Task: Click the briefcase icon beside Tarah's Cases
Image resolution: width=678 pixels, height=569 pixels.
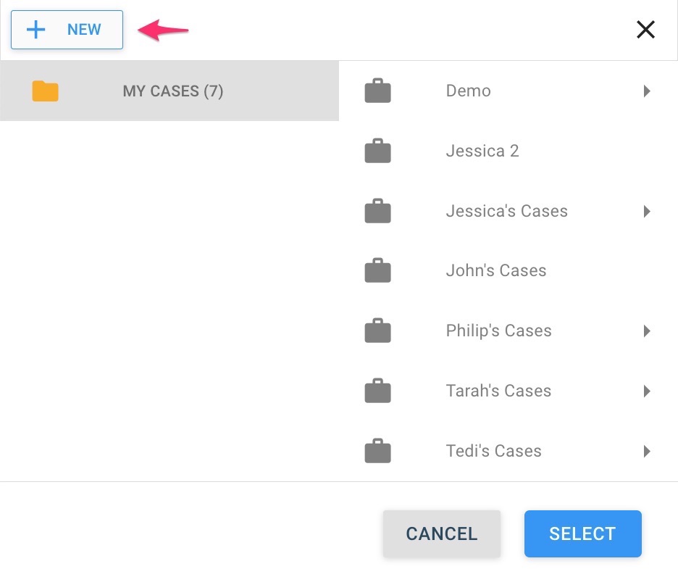Action: (377, 391)
